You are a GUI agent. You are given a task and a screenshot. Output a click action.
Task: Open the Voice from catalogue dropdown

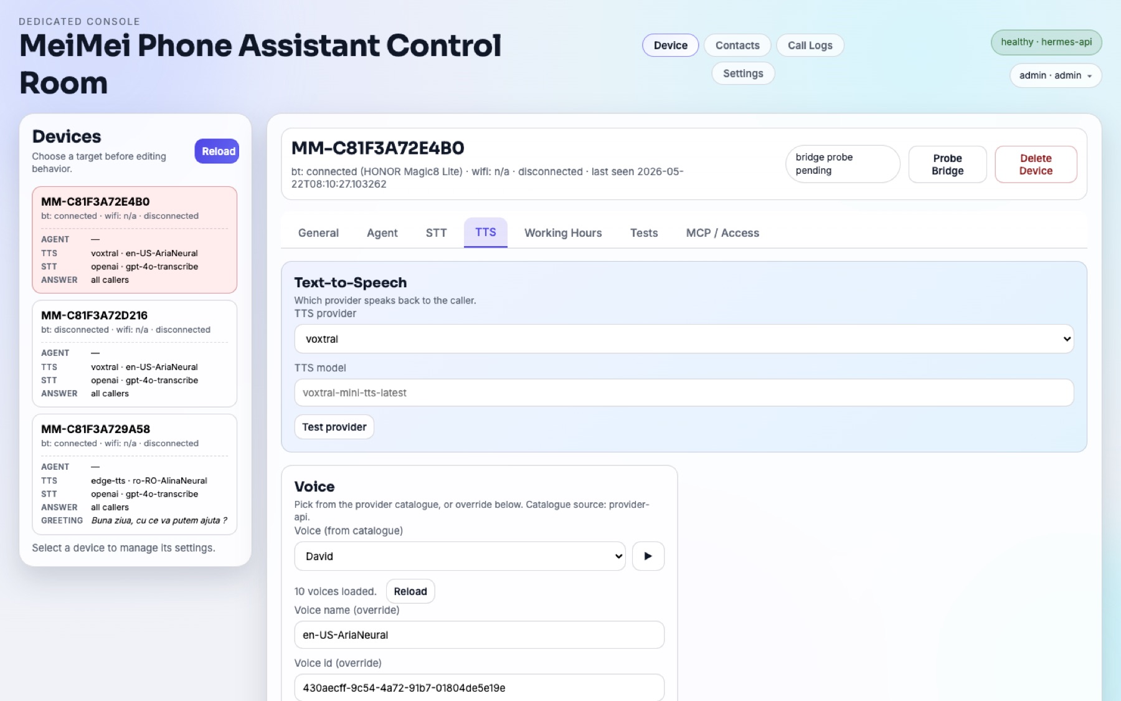[x=460, y=556]
